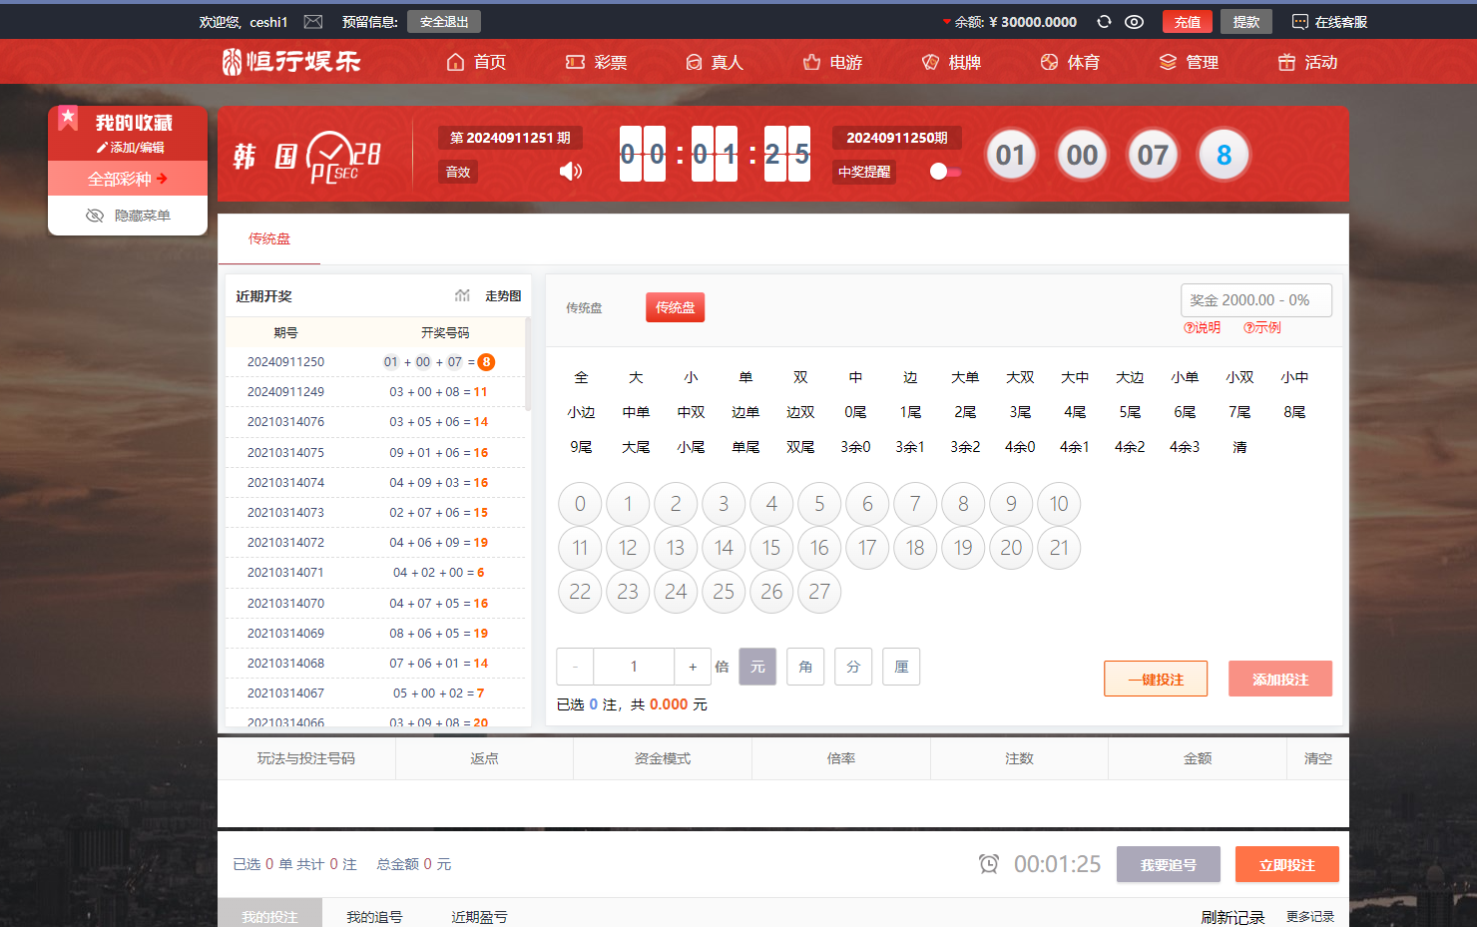Open the 彩票 navigation menu
Screen dimensions: 1477x927
(x=597, y=62)
